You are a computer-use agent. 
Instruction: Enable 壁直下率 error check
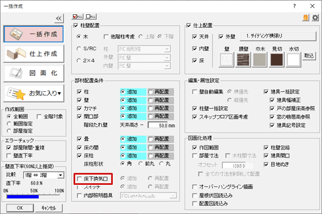(9, 156)
